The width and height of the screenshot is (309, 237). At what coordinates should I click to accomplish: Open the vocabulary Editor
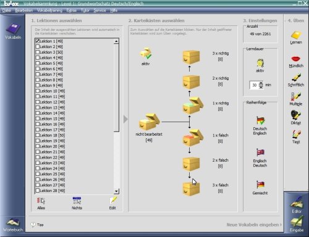click(297, 205)
